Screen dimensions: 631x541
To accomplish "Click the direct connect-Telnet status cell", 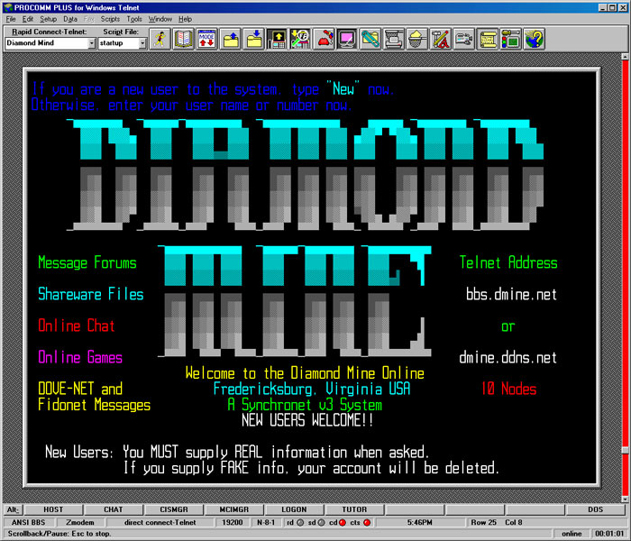I will coord(160,522).
